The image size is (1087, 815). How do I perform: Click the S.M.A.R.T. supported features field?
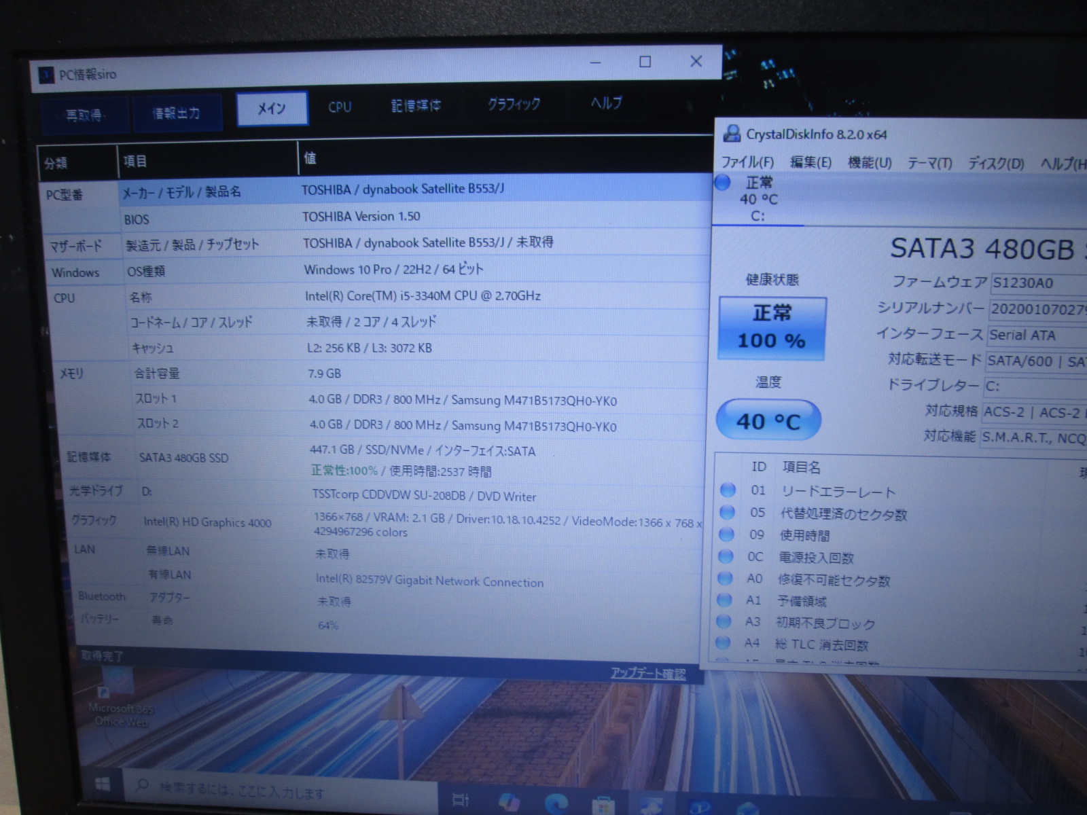tap(1033, 438)
